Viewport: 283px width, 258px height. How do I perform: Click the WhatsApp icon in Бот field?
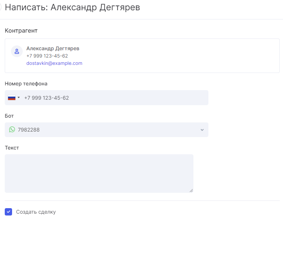(x=12, y=130)
